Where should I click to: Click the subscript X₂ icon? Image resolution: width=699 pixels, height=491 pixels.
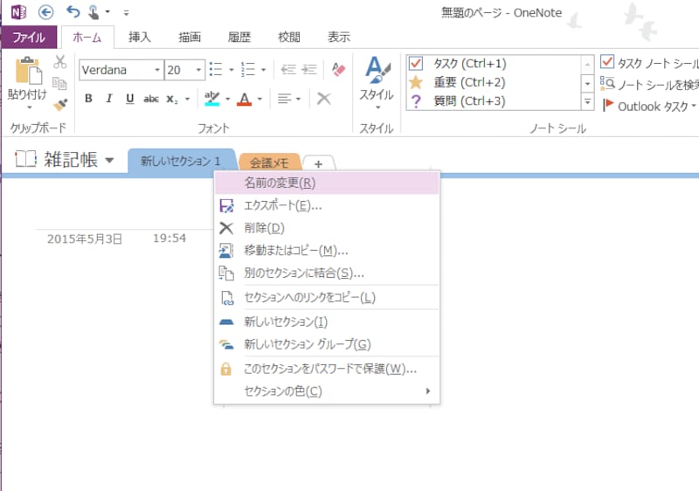click(172, 99)
